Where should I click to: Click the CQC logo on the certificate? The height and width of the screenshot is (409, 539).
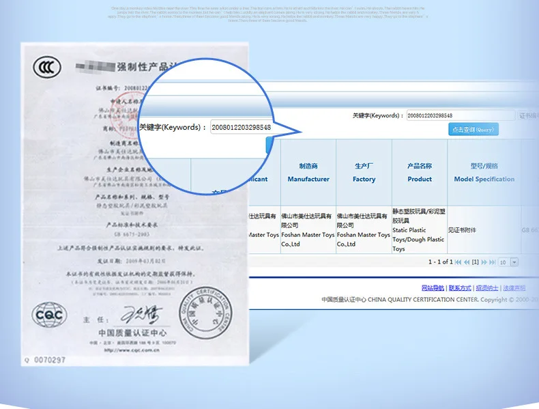pos(49,314)
